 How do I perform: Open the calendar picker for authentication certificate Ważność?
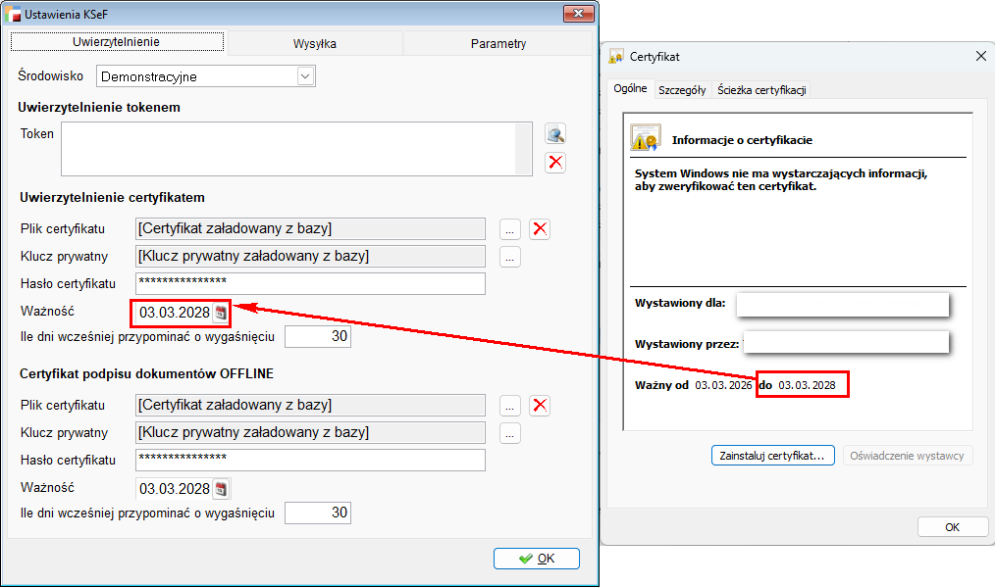pyautogui.click(x=221, y=313)
